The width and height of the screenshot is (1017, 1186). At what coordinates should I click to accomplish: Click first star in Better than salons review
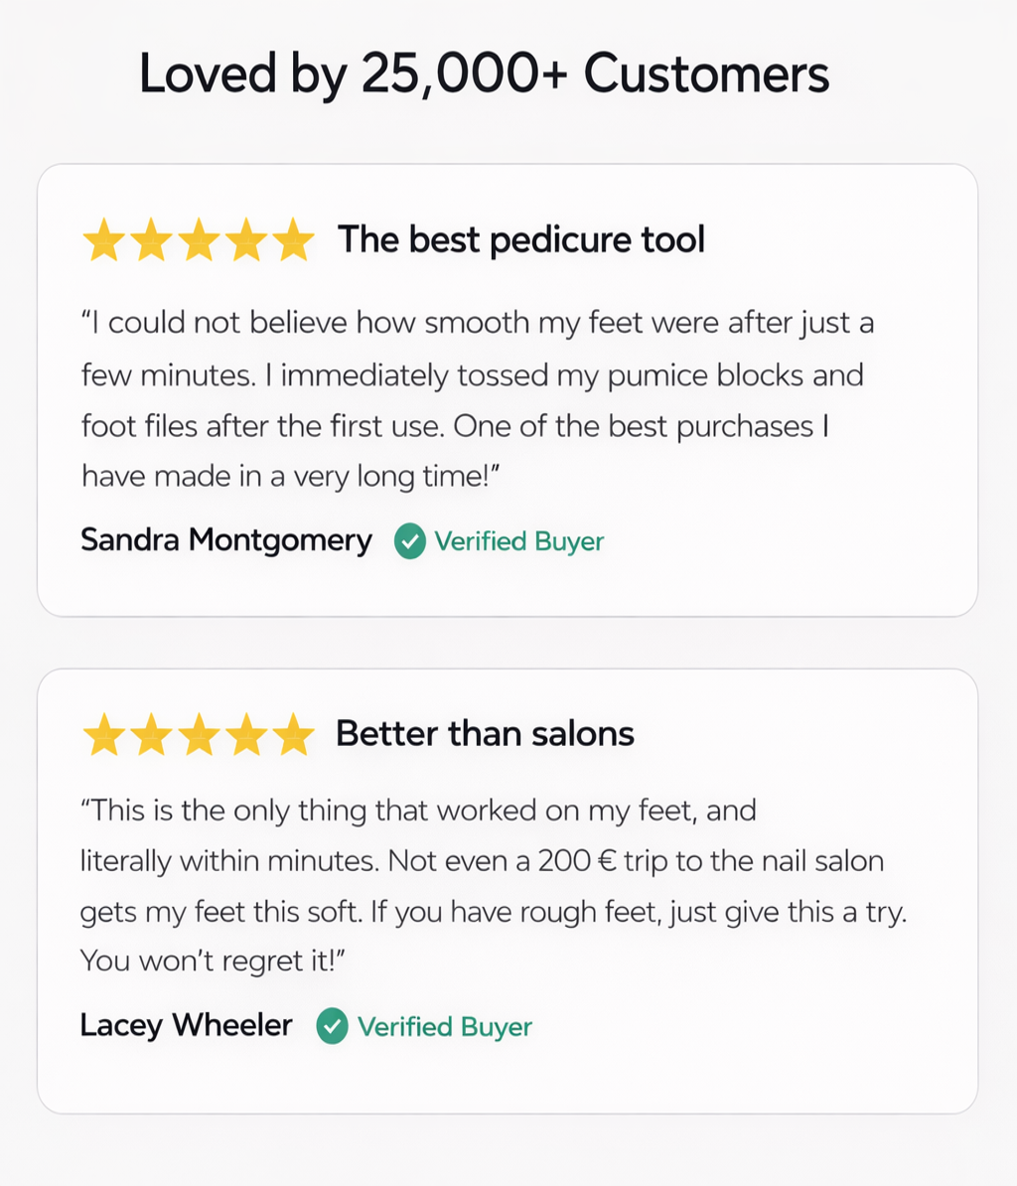102,736
